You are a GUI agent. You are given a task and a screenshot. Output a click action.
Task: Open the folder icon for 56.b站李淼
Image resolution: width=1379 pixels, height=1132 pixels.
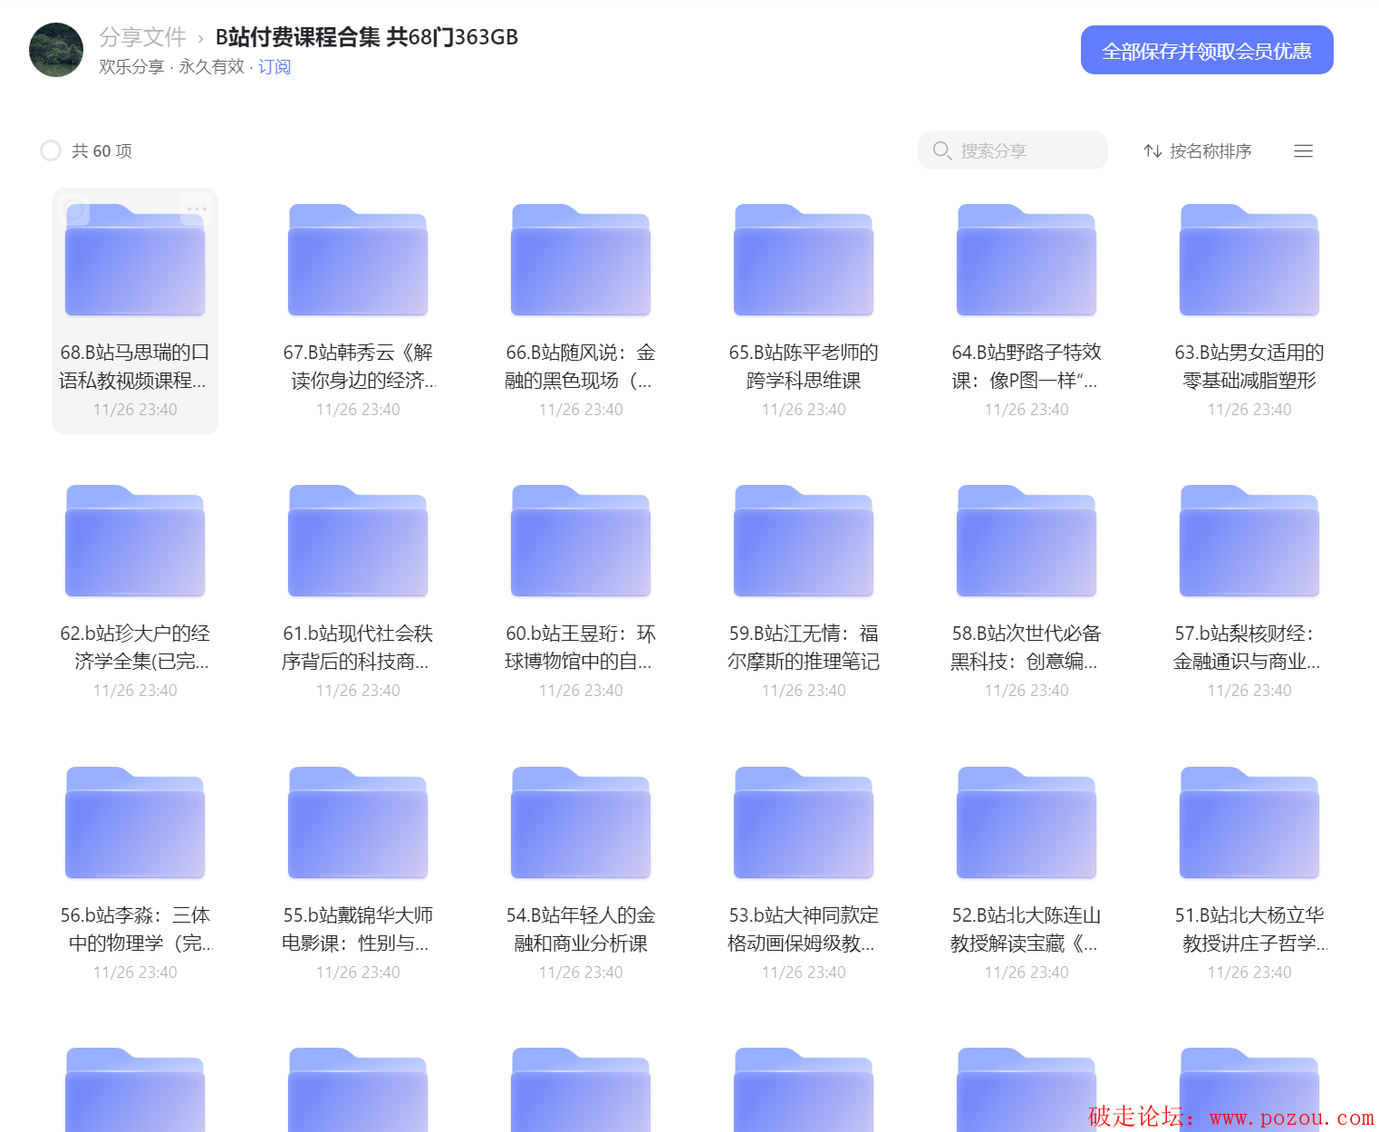[x=135, y=823]
